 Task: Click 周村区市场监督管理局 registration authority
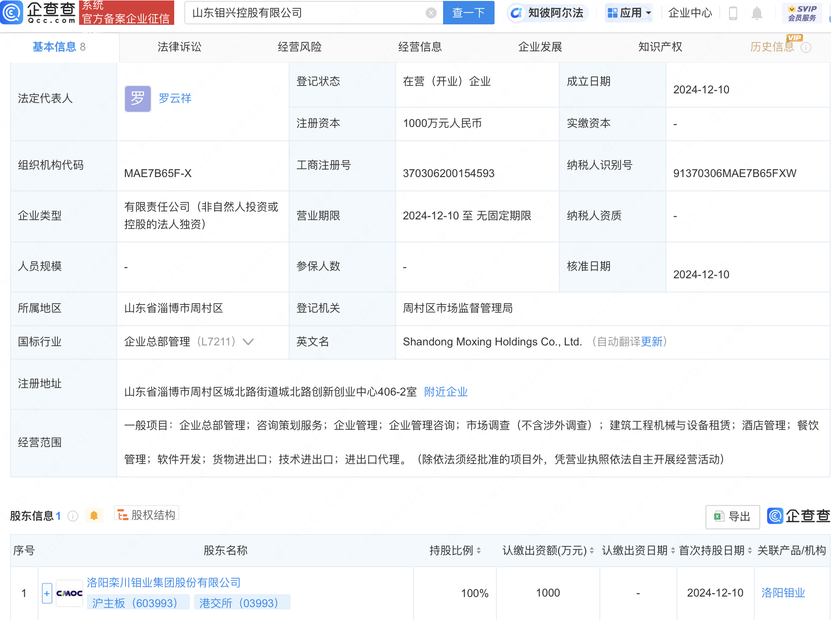[x=458, y=308]
